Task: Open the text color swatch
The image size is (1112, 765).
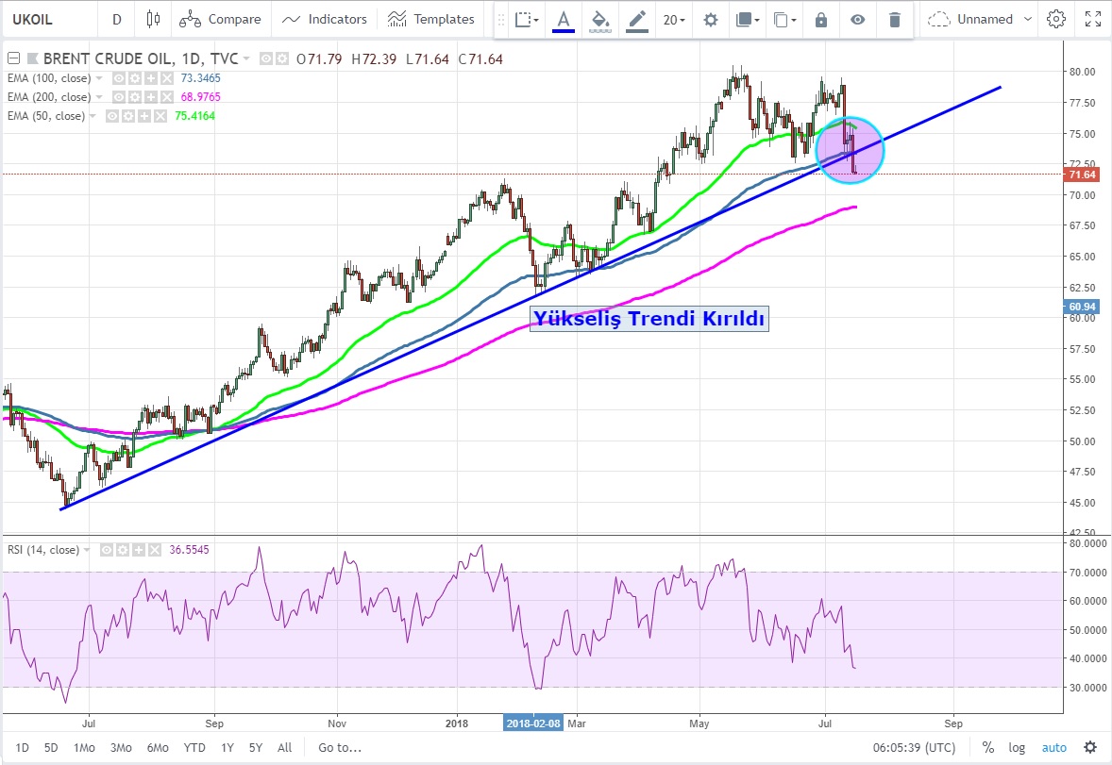Action: point(564,20)
